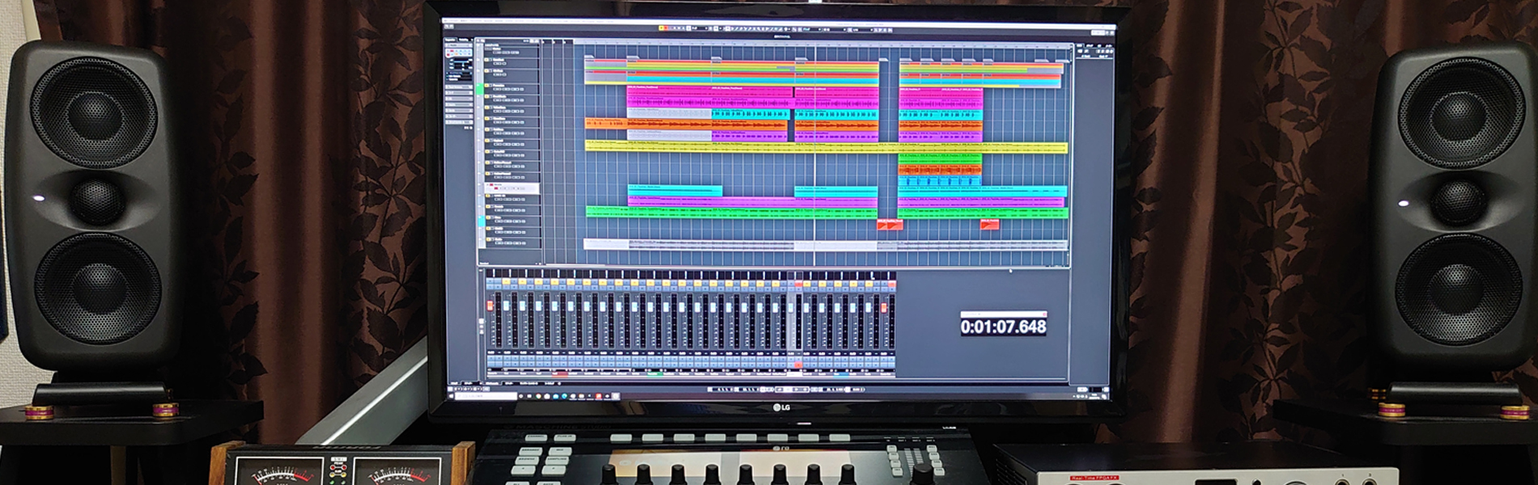This screenshot has width=1538, height=485.
Task: Click the Cubase icon in the Windows taskbar
Action: tap(617, 397)
